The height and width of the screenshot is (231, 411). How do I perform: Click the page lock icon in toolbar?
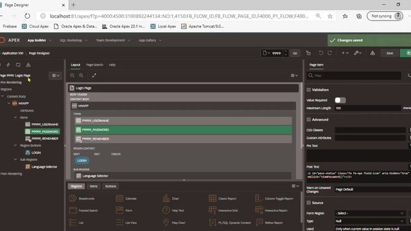point(308,53)
